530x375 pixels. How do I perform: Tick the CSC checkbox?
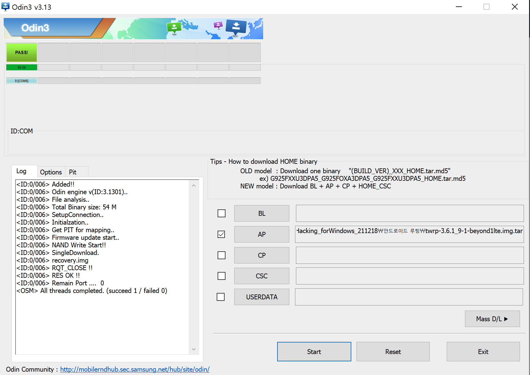tap(222, 276)
